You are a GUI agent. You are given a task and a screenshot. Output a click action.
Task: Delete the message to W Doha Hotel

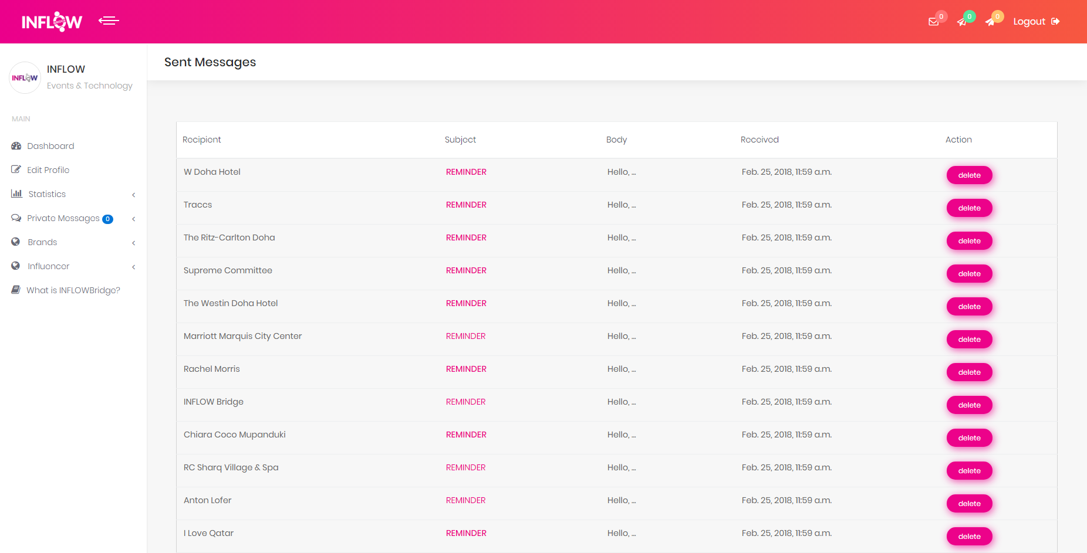tap(969, 175)
